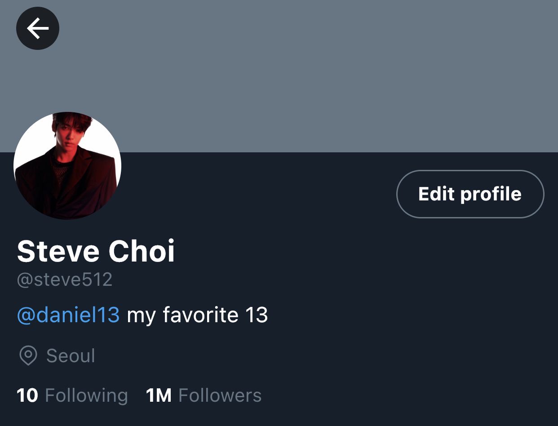The image size is (558, 426).
Task: Click the gray "Followers" label
Action: pyautogui.click(x=220, y=395)
